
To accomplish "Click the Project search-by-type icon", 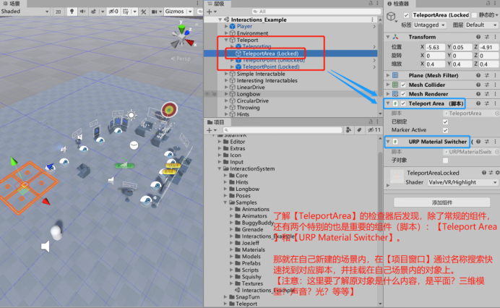I will tap(348, 130).
